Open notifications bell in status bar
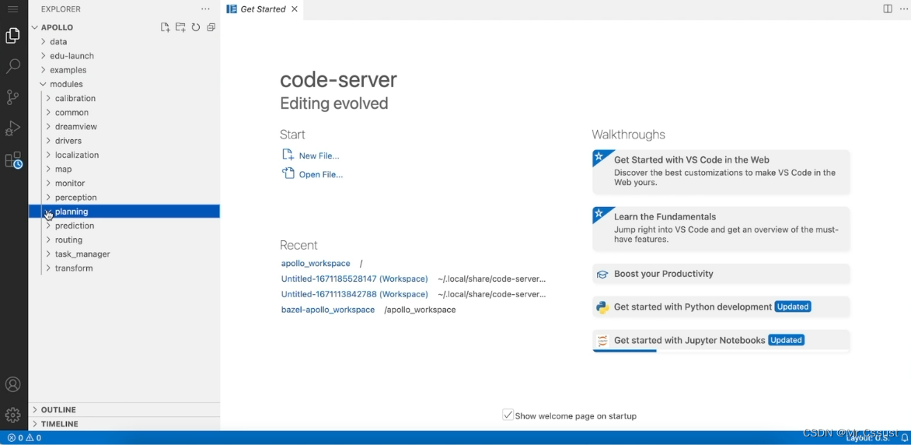The width and height of the screenshot is (911, 445). [x=905, y=437]
